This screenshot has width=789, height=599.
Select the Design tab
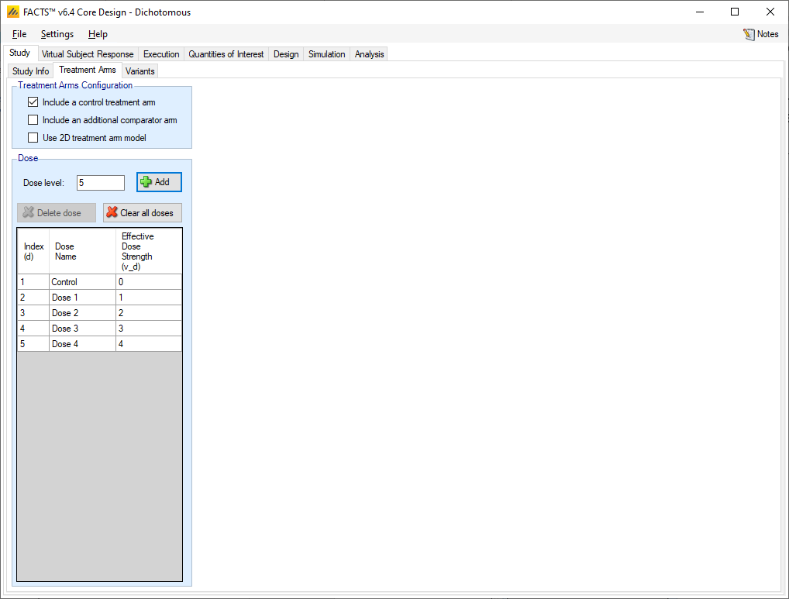tap(286, 54)
